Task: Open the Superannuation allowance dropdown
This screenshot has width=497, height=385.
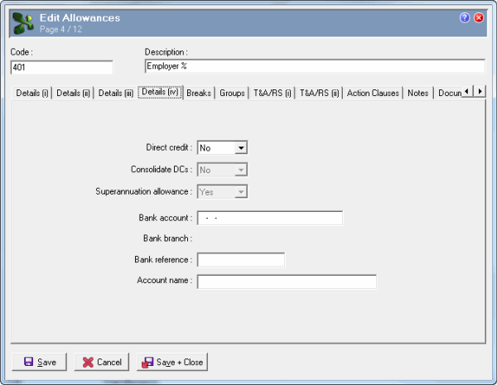Action: pos(241,192)
